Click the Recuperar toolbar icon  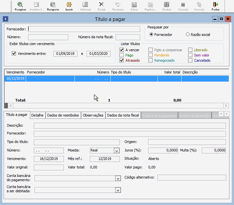click(53, 6)
